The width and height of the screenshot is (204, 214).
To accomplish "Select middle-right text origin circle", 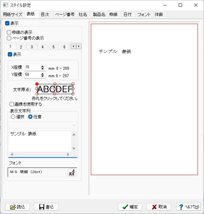I will 73,89.
